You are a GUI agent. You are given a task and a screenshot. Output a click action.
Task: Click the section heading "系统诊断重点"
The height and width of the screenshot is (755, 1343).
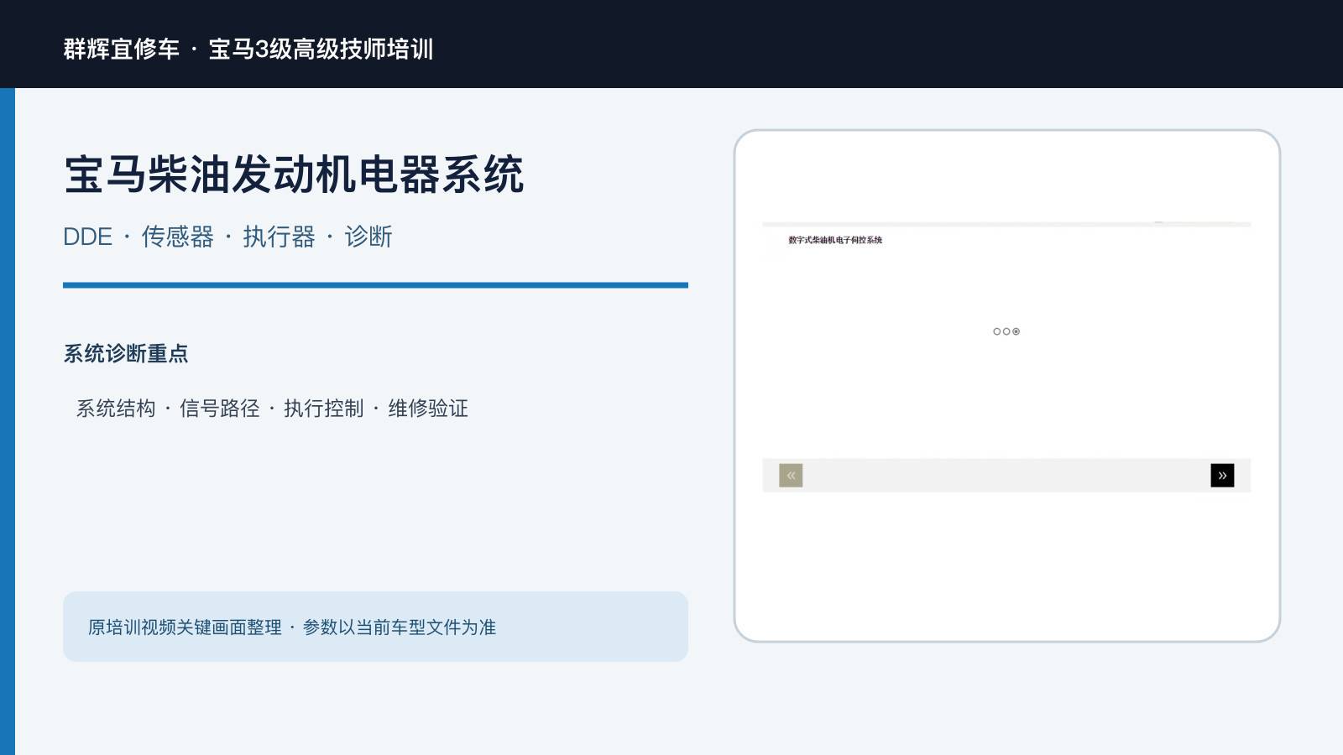pyautogui.click(x=126, y=353)
